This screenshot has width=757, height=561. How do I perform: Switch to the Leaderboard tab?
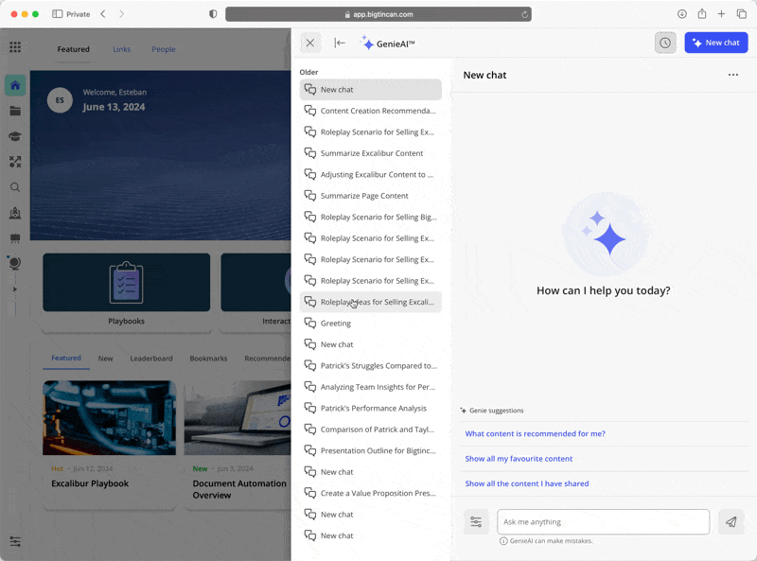tap(151, 359)
